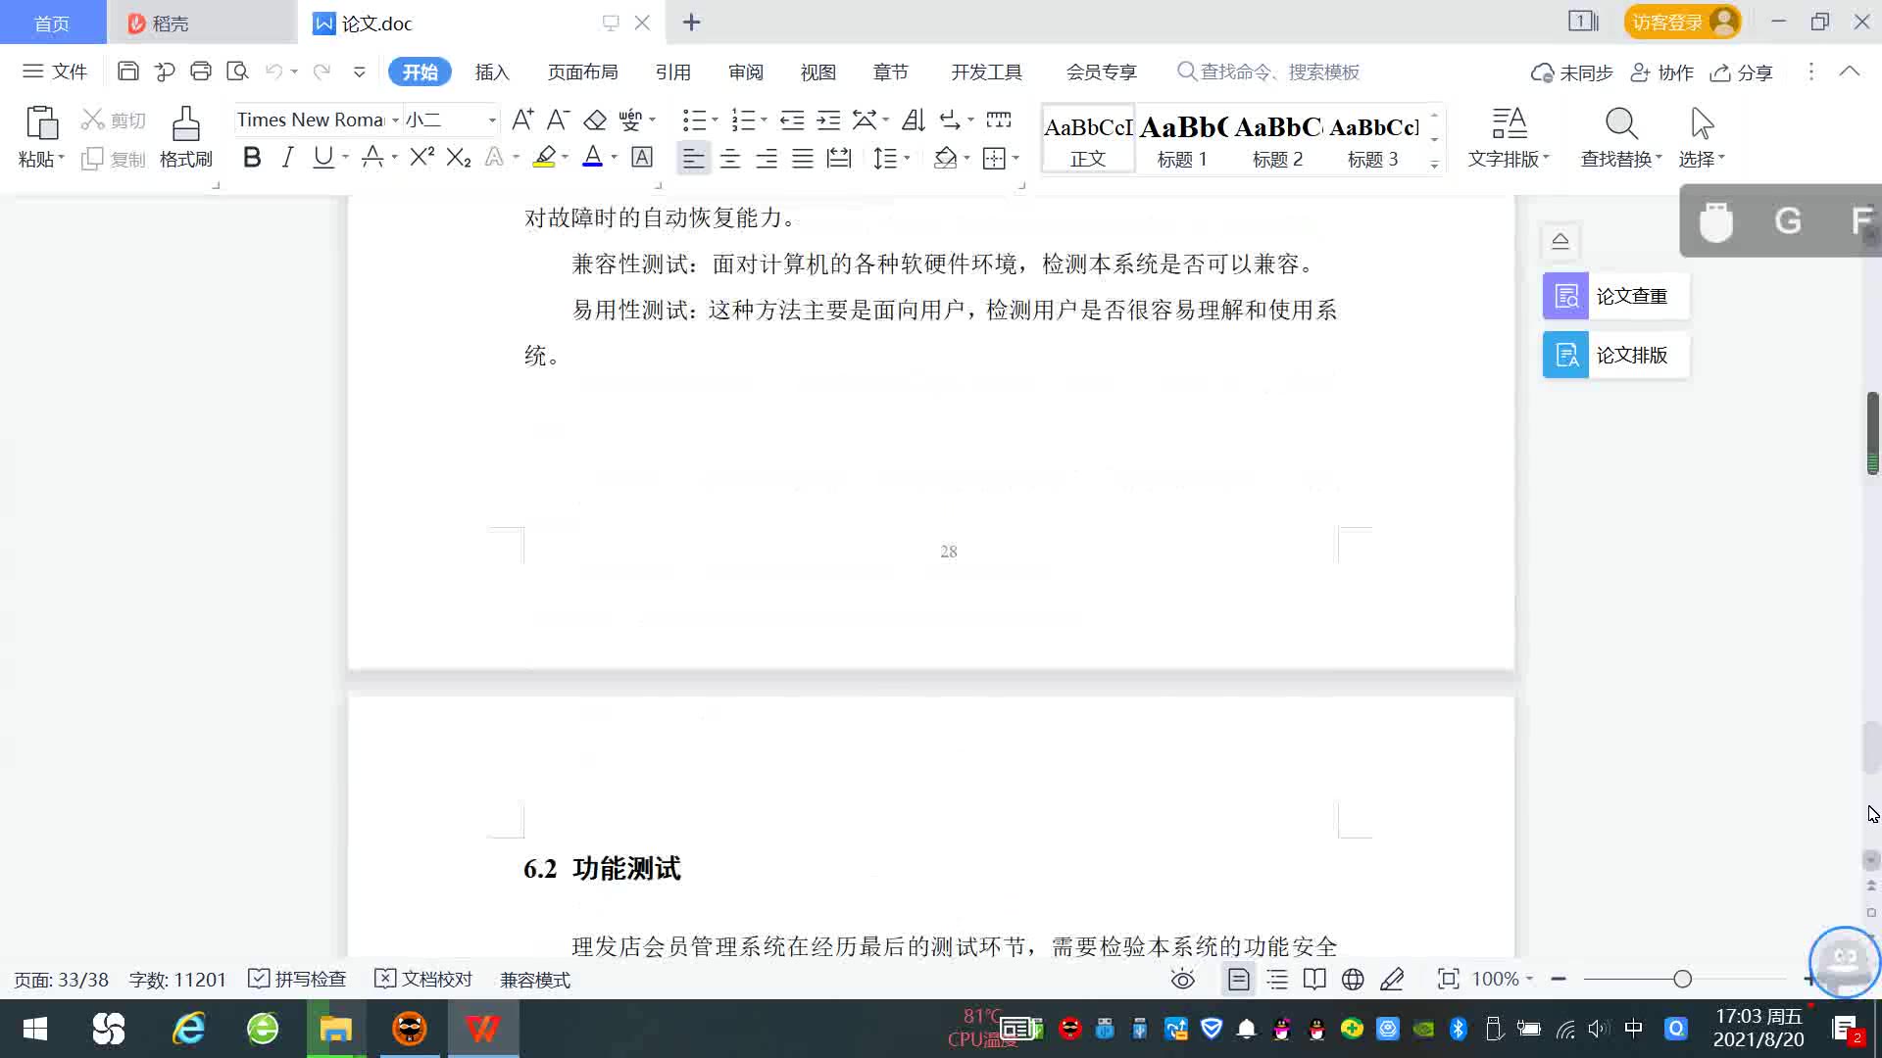Click the superscript X² icon

click(x=421, y=158)
